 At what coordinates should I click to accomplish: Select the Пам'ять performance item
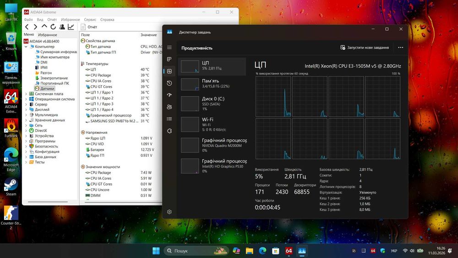[x=213, y=84]
